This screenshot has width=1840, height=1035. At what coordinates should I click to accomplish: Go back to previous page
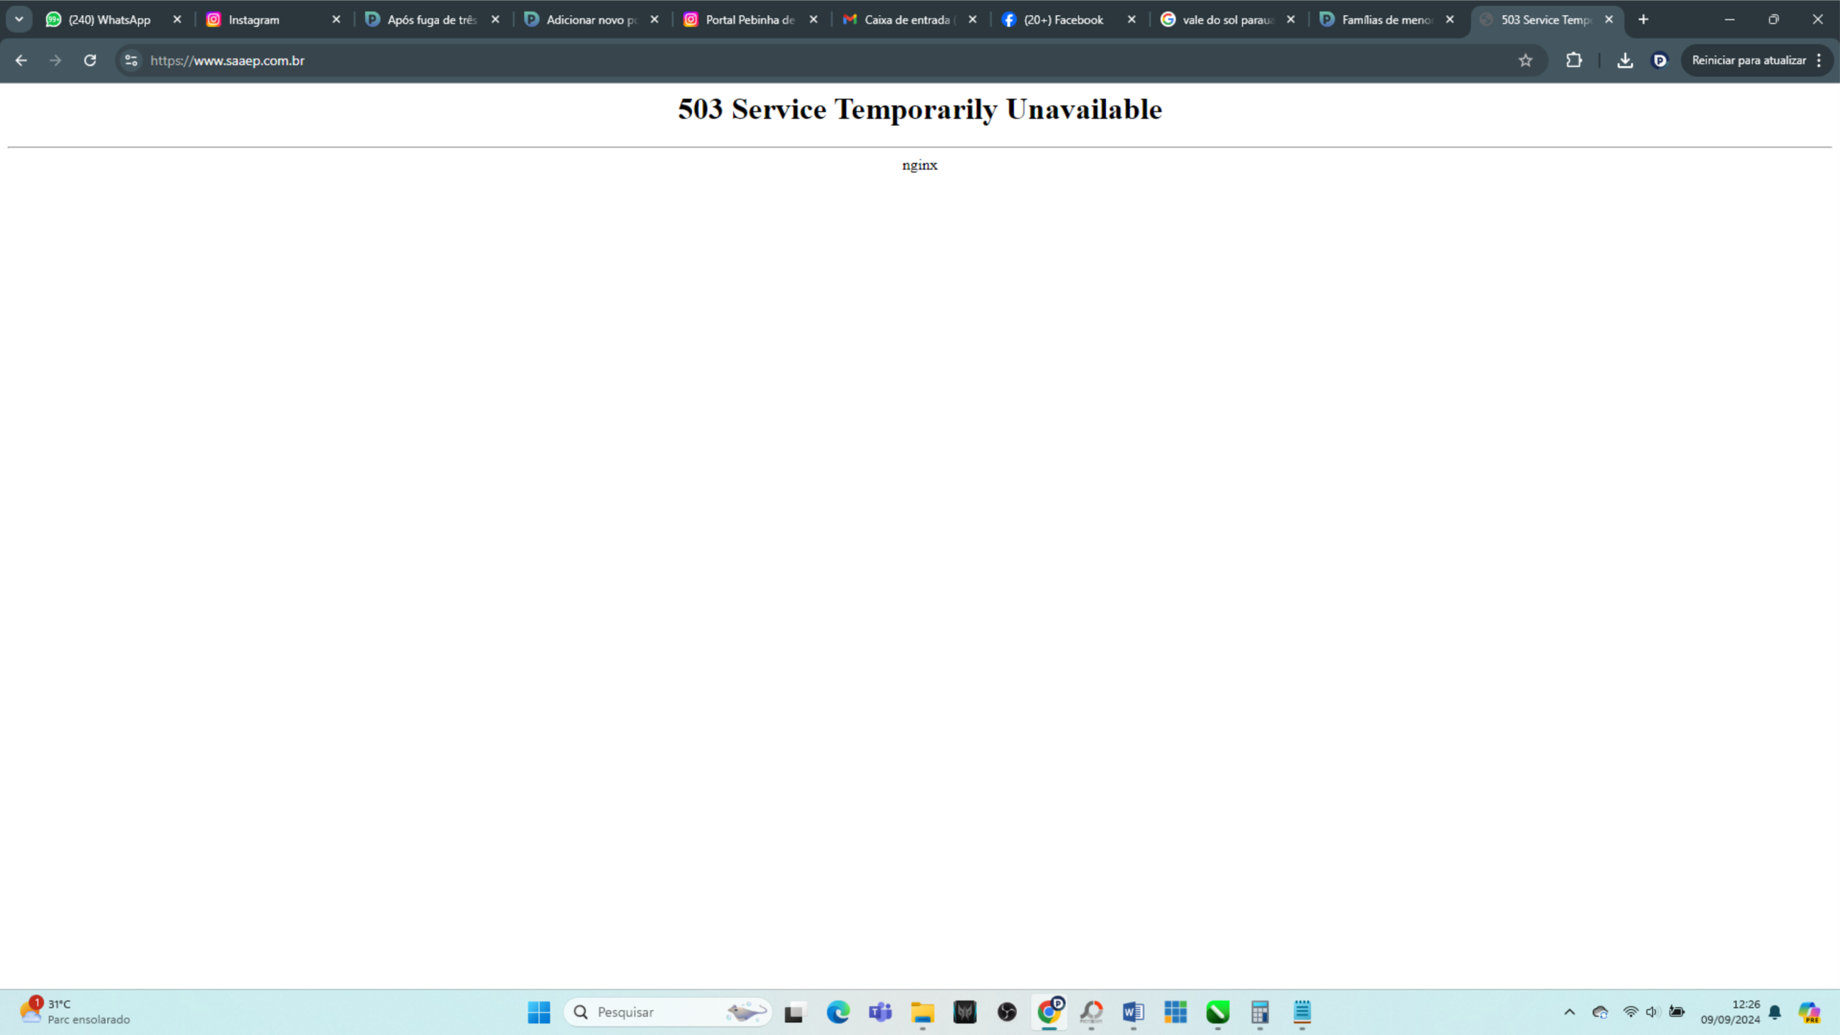21,60
